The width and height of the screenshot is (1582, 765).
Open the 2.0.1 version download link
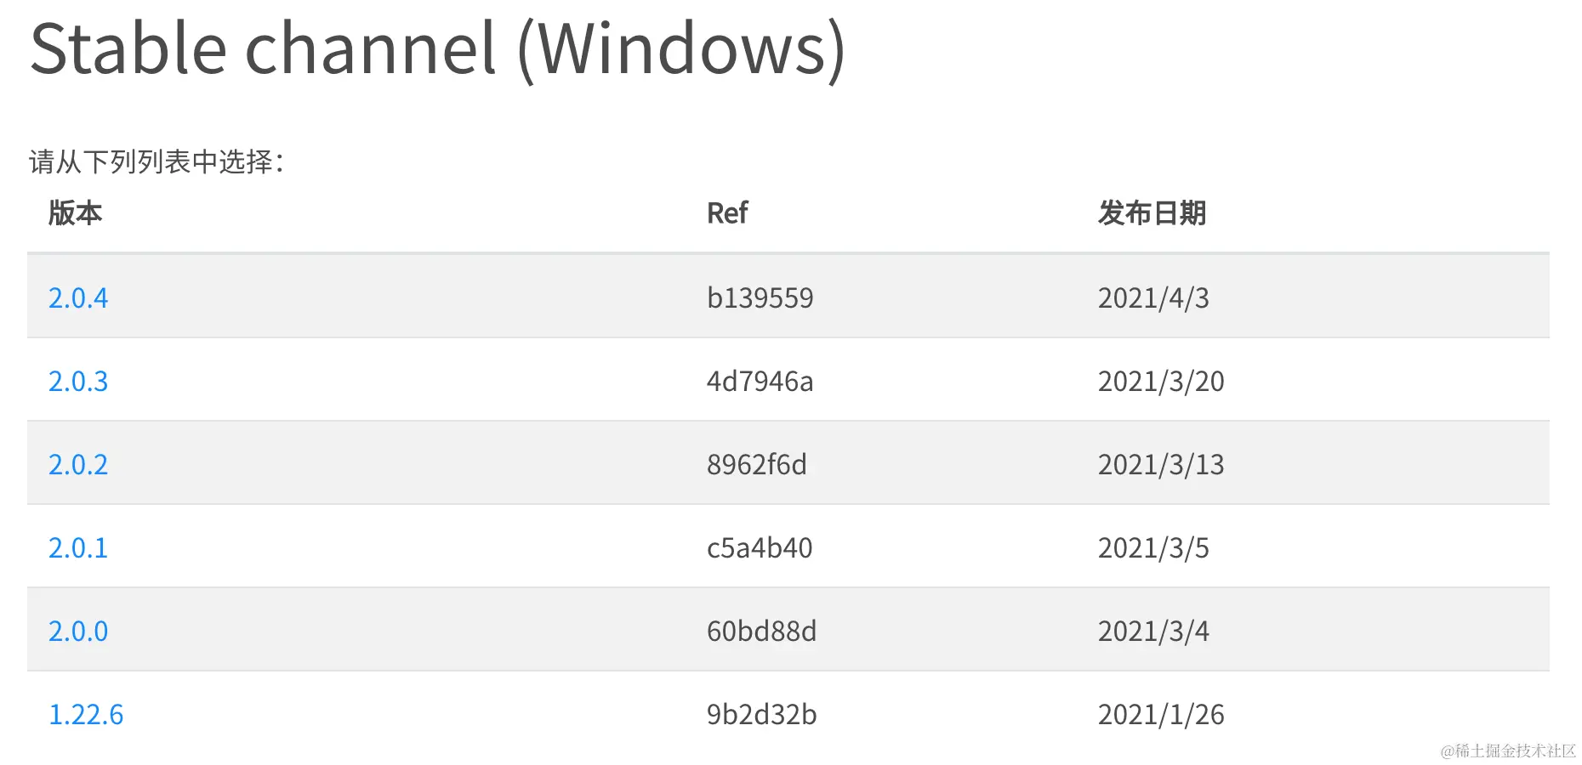[x=78, y=547]
